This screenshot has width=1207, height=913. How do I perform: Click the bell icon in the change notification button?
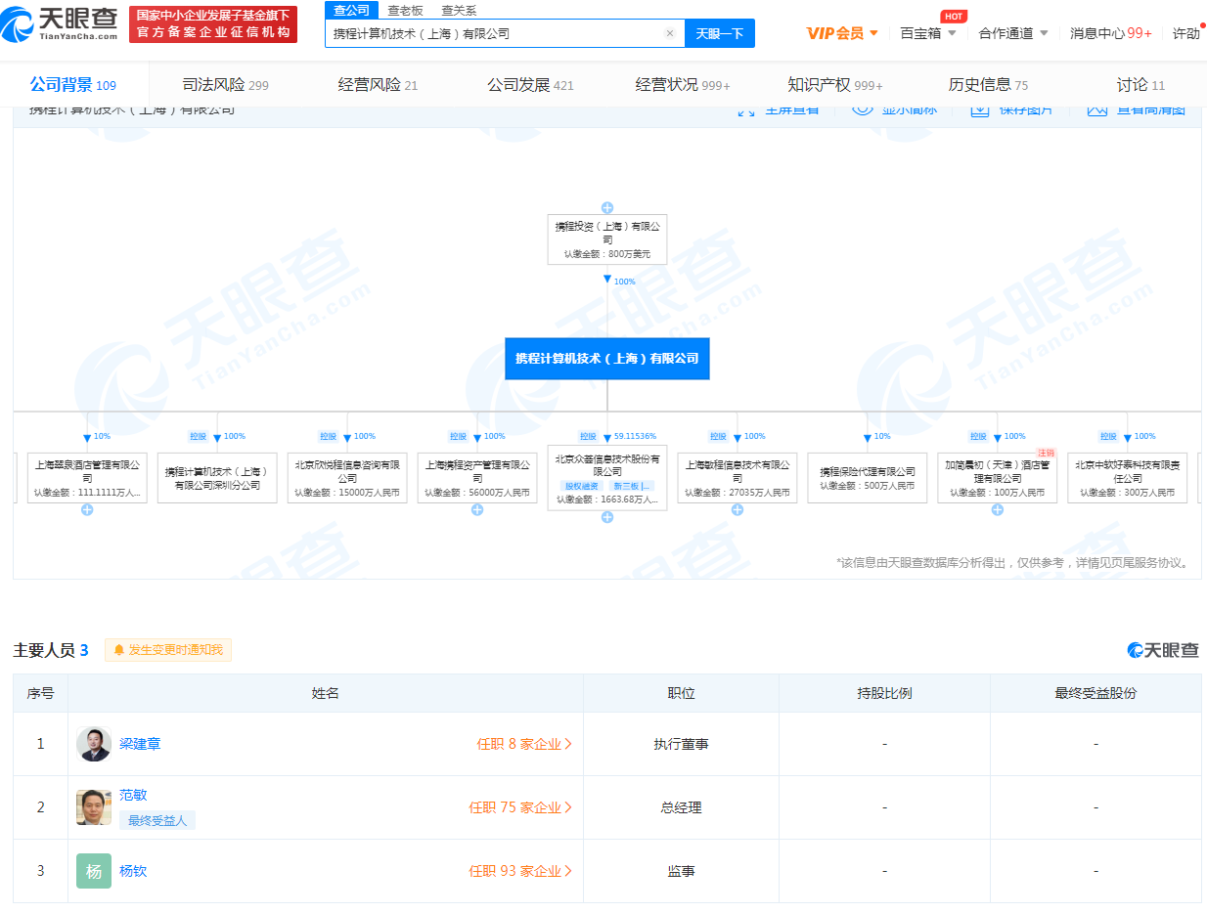[x=119, y=650]
